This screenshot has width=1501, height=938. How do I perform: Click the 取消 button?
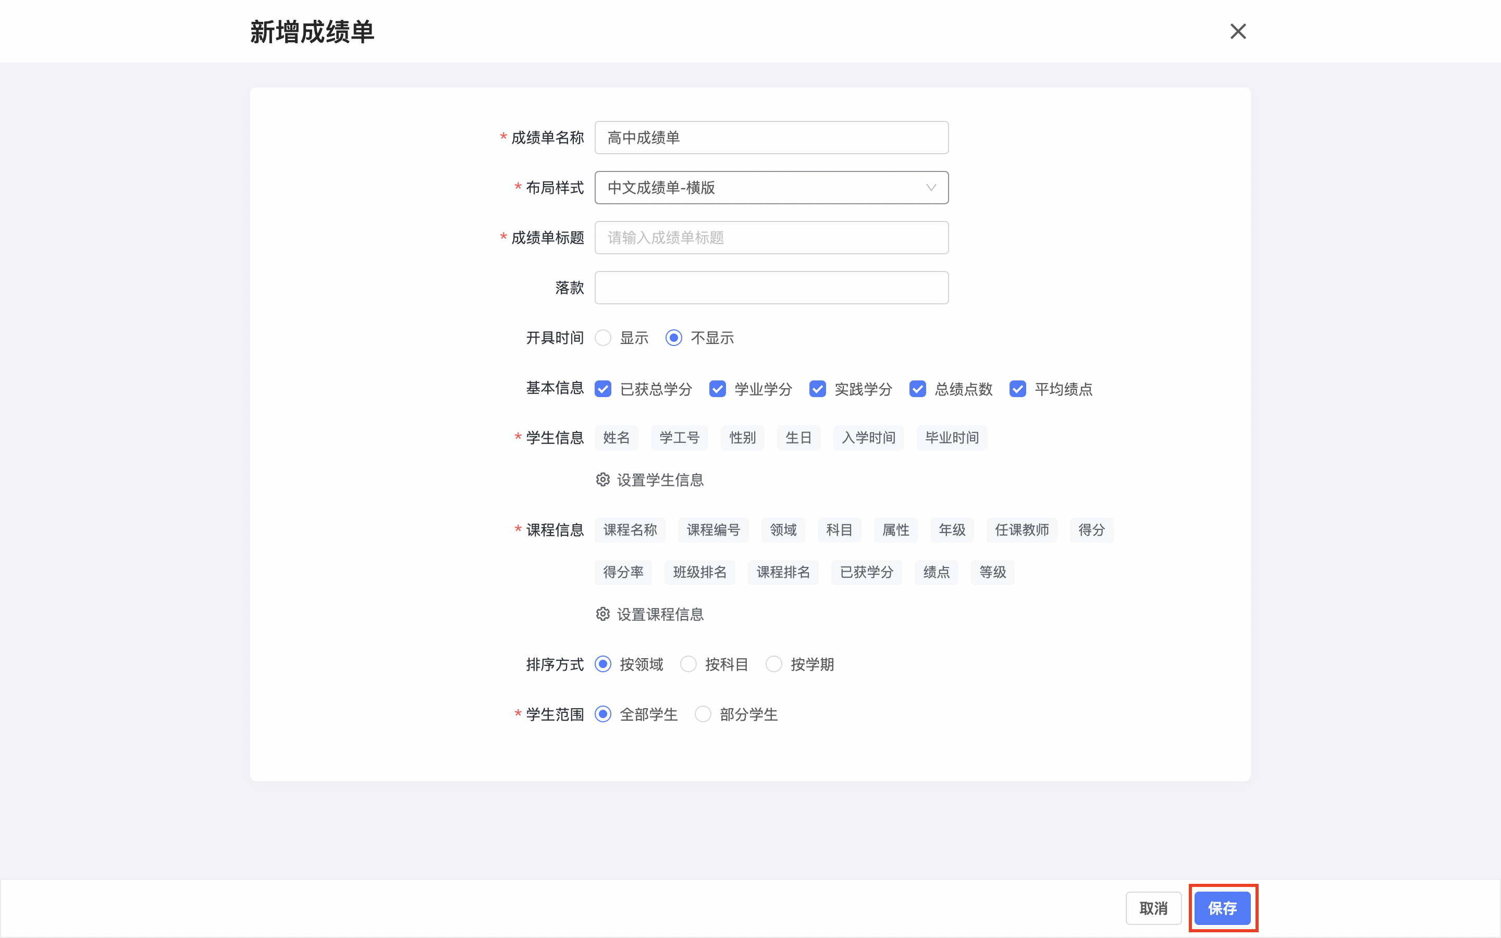tap(1154, 908)
